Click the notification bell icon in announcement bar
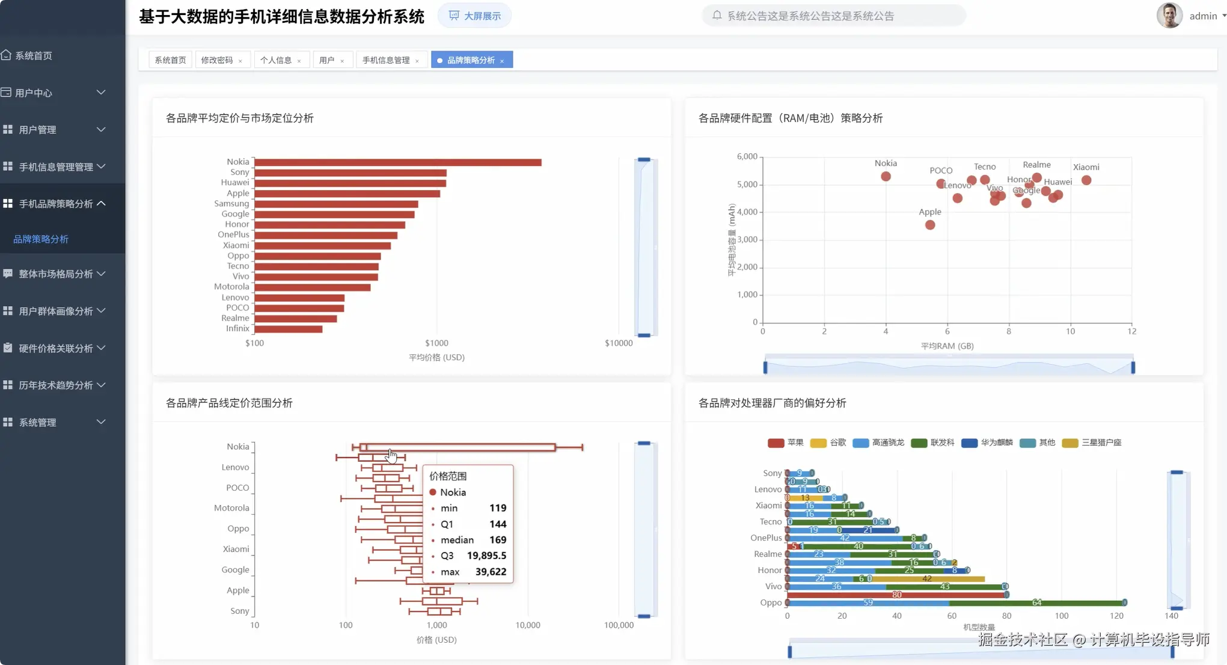1227x665 pixels. point(717,16)
